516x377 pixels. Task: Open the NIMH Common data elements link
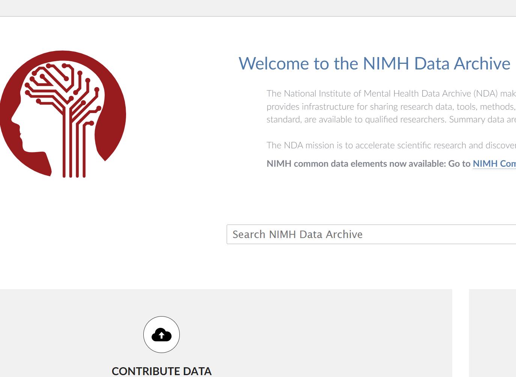494,164
